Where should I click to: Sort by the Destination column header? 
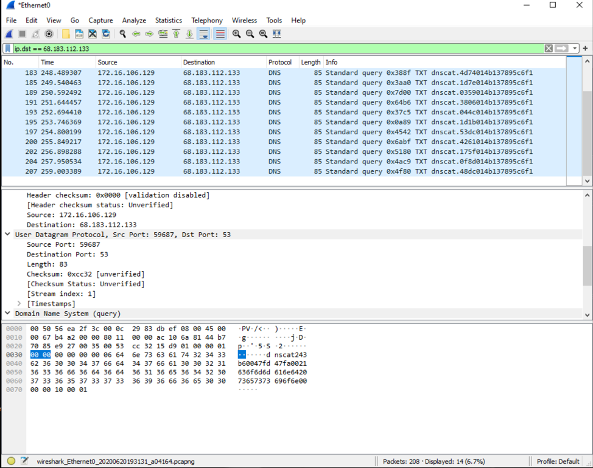[223, 62]
